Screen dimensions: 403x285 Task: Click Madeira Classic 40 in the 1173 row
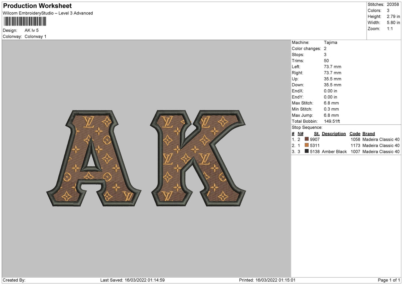point(381,146)
